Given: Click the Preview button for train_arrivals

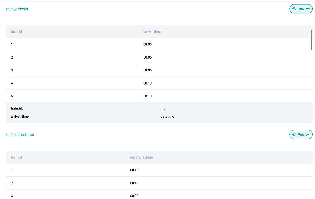Looking at the screenshot, I should click(301, 9).
